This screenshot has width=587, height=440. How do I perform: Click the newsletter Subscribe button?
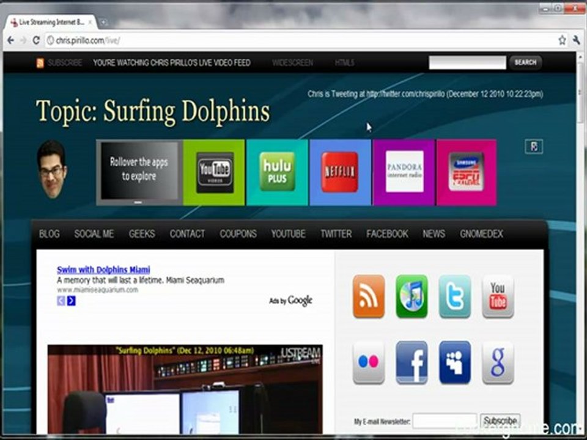500,421
